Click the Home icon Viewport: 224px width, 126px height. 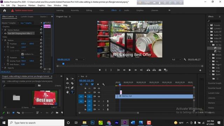pyautogui.click(x=5, y=10)
